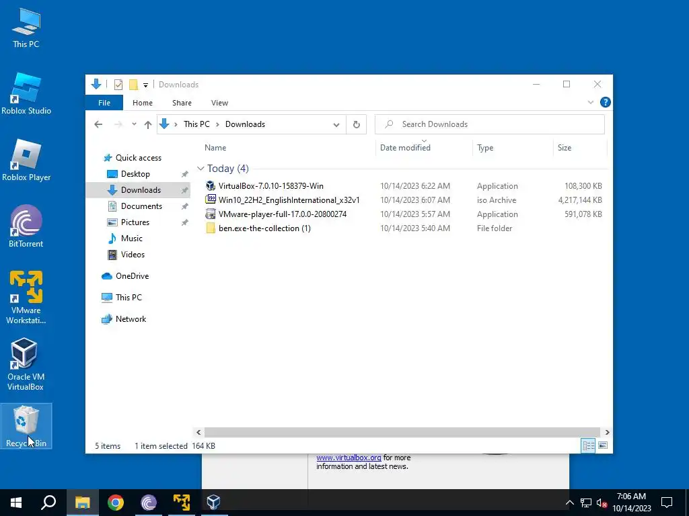Select VMware Workstation desktop shortcut

26,298
